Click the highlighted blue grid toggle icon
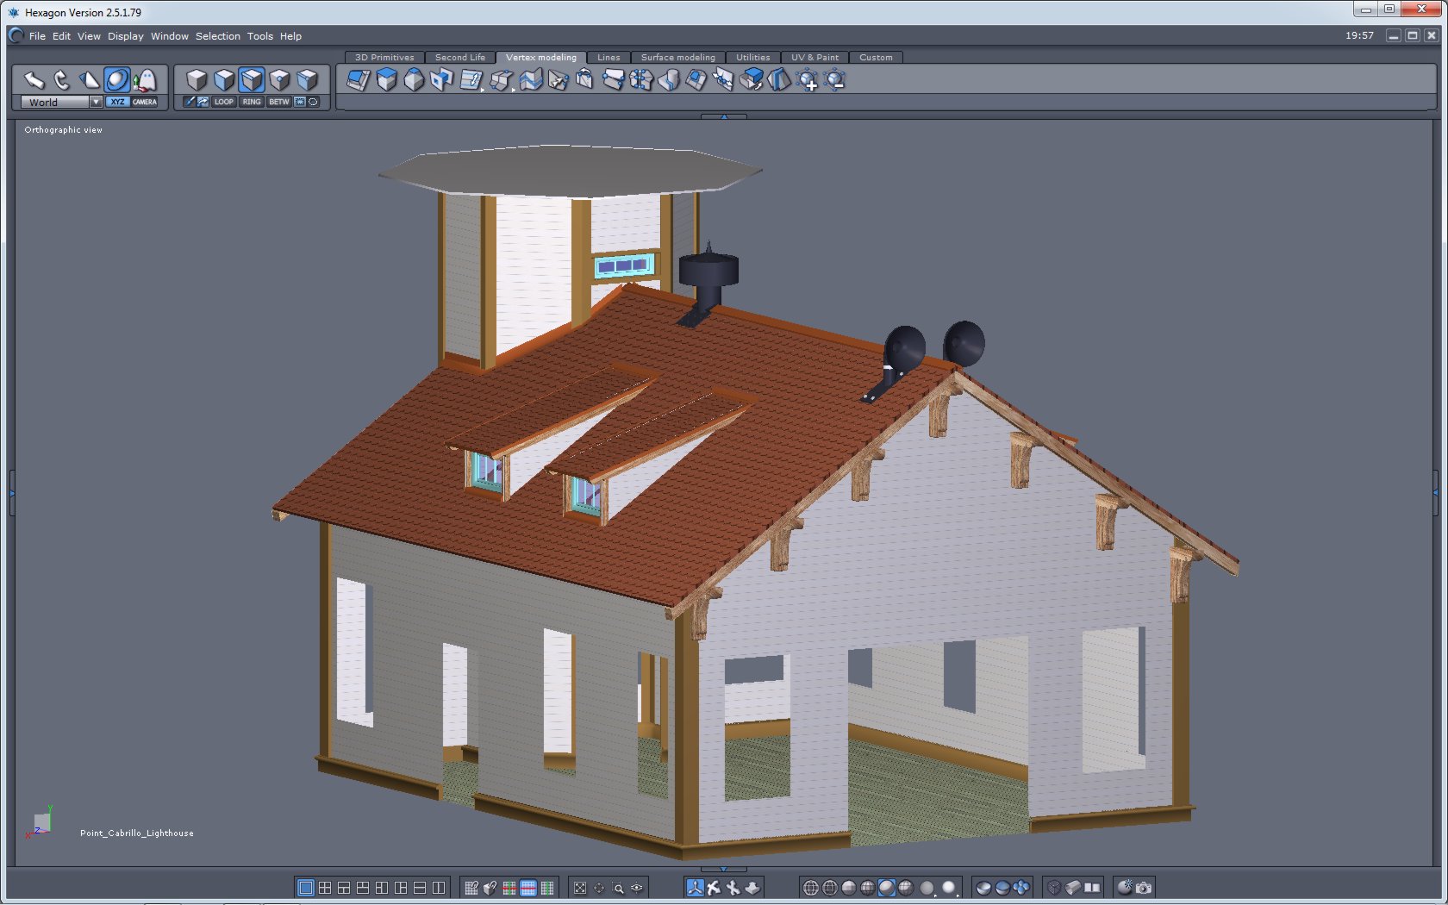 click(528, 888)
